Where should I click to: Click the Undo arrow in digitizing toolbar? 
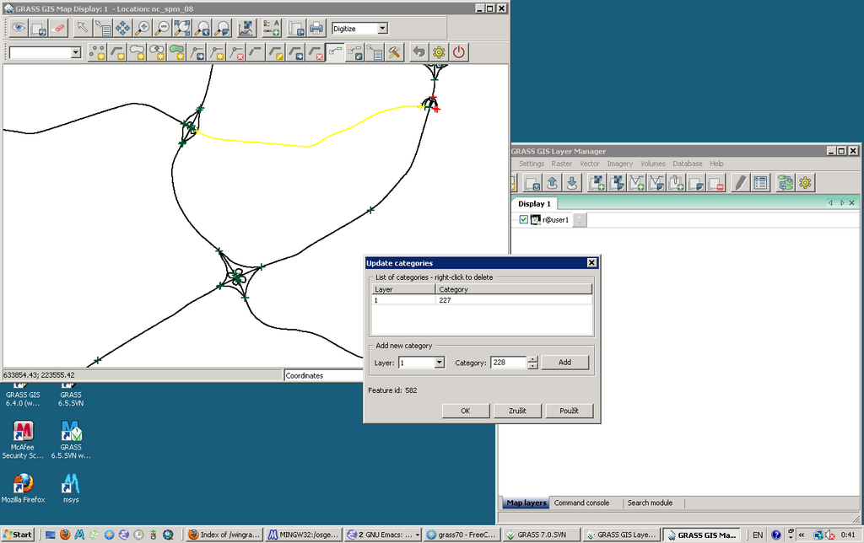tap(418, 52)
